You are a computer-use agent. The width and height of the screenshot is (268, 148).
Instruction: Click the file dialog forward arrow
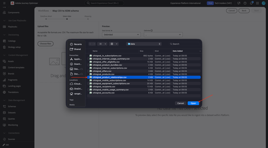tap(94, 44)
